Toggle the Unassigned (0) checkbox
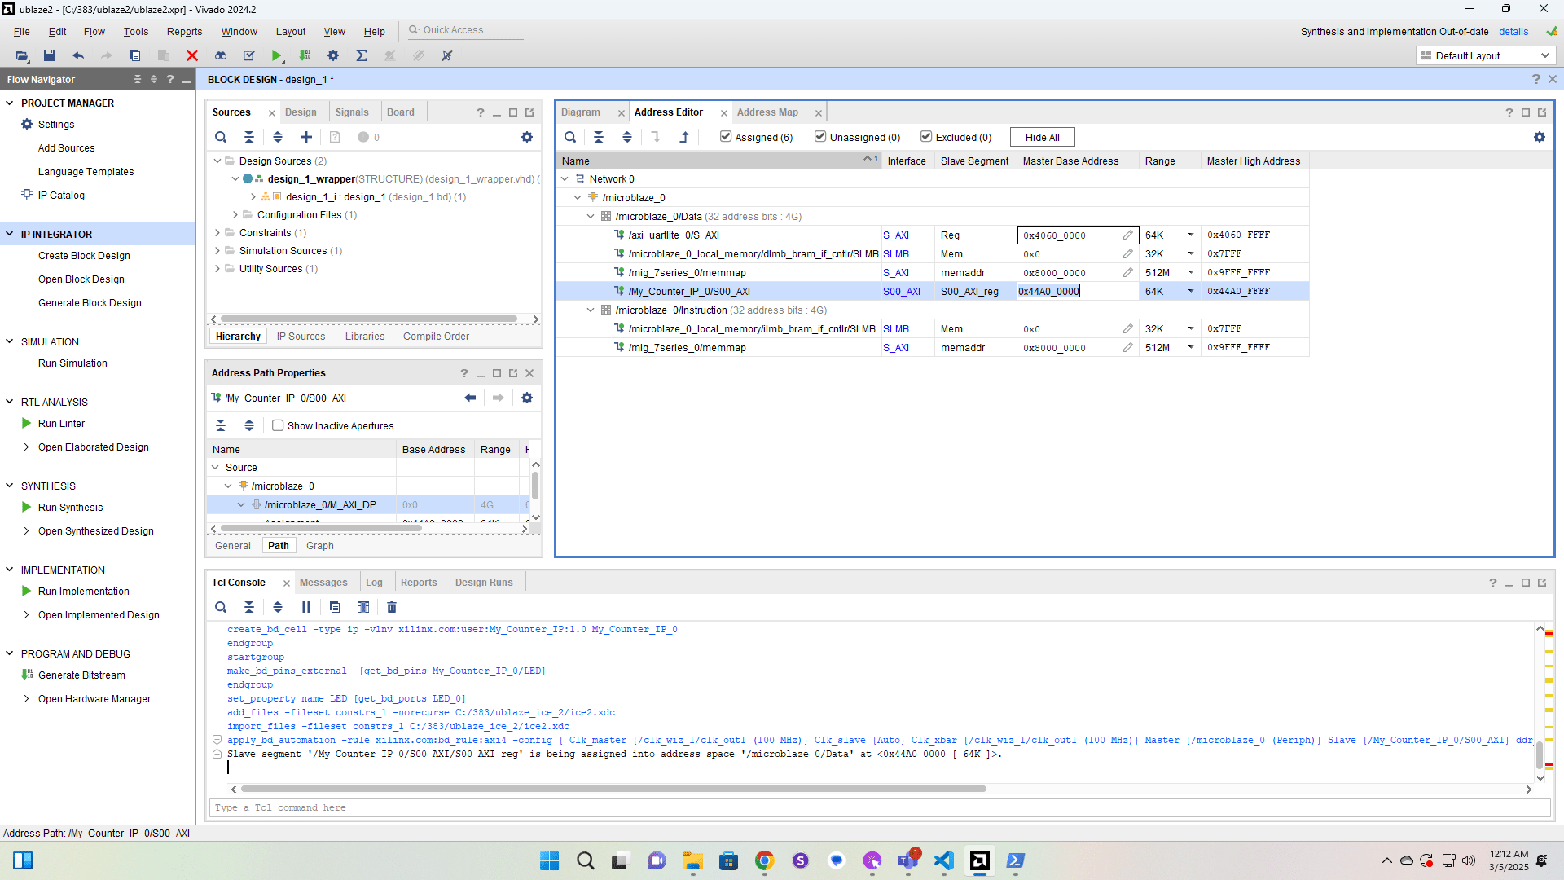The width and height of the screenshot is (1564, 880). pos(820,137)
